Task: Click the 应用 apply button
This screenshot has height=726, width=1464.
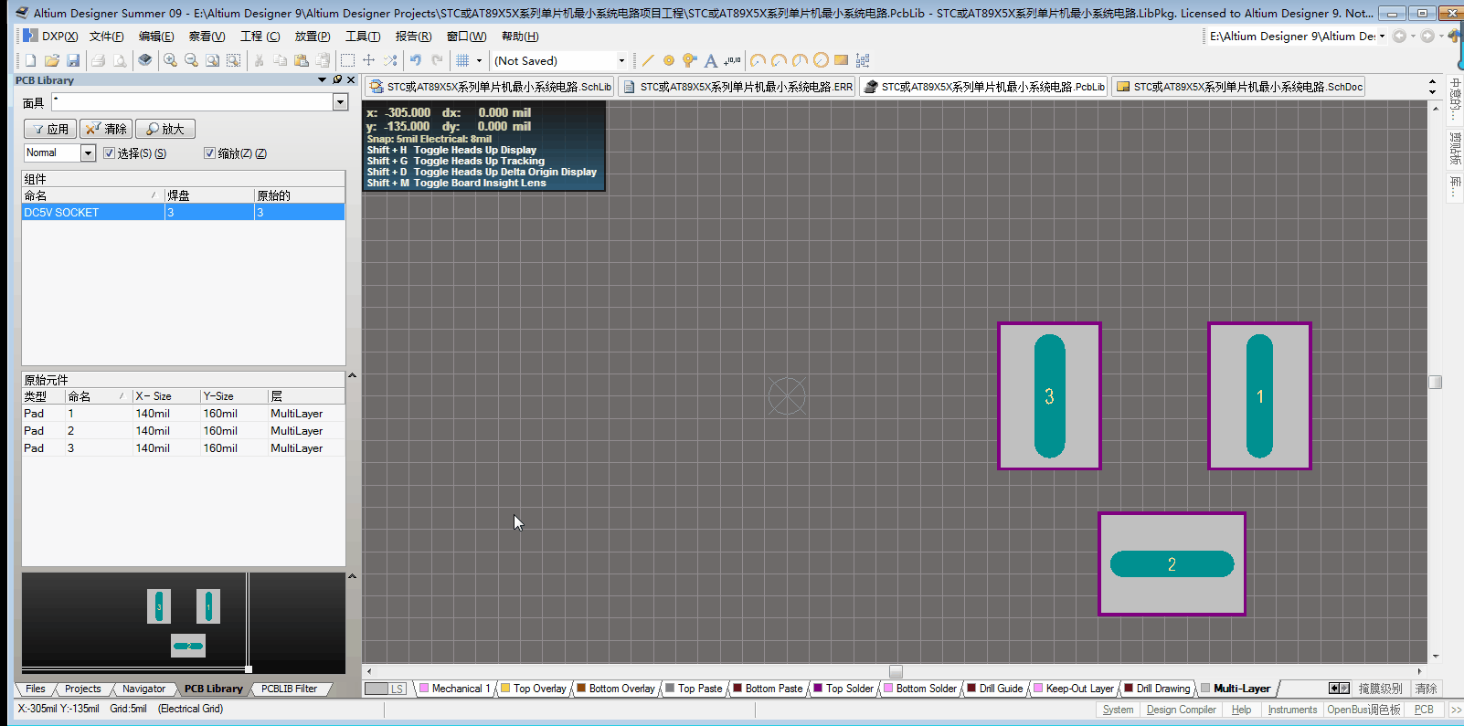Action: click(x=50, y=129)
